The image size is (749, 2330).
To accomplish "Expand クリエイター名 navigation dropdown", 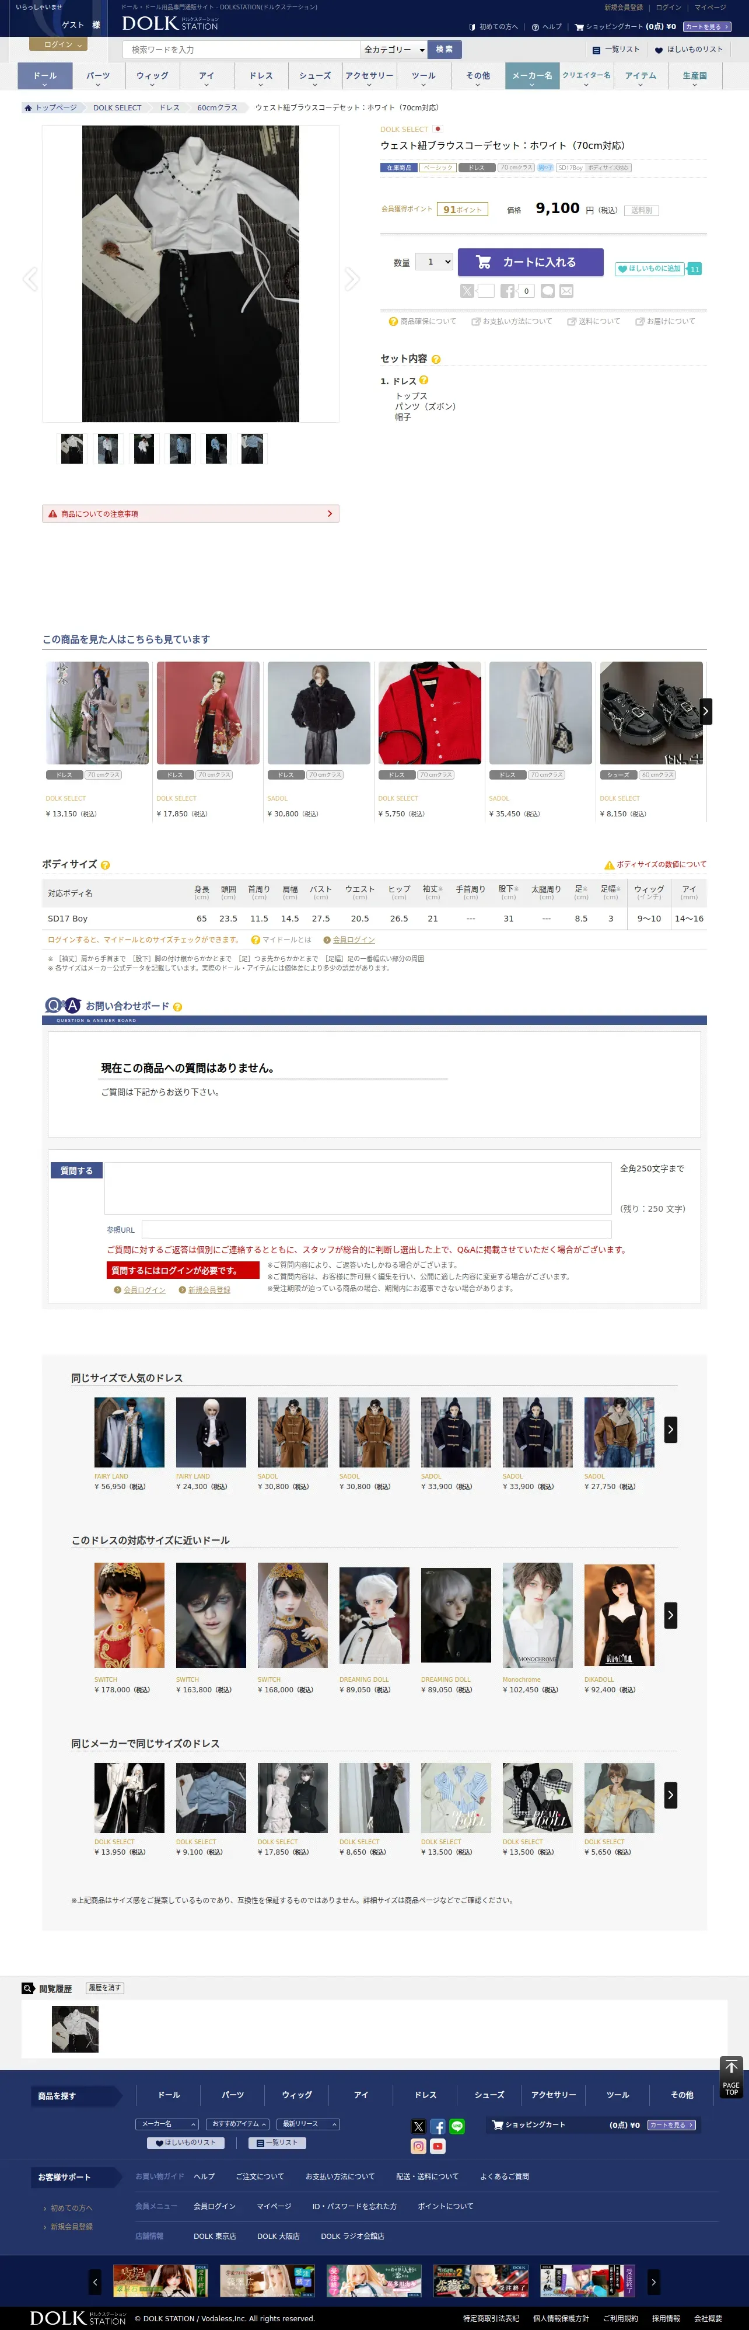I will [x=586, y=77].
